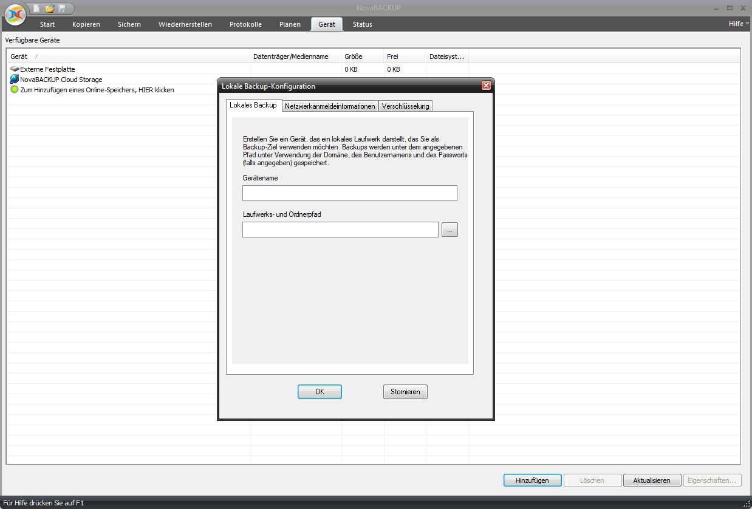
Task: Sort by the Dateisyst... column header
Action: click(x=448, y=56)
